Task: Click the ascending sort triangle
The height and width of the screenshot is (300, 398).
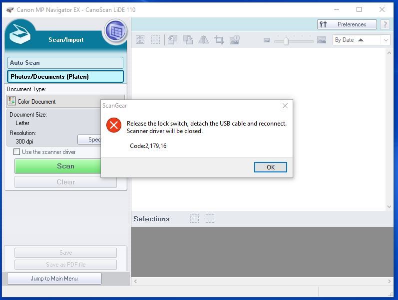Action: tap(361, 40)
